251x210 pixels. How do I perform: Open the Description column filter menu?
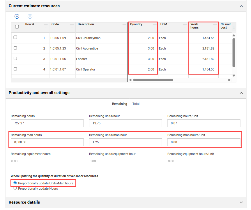tap(124, 26)
